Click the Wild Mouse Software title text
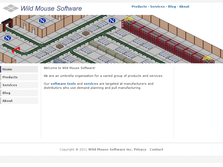223x167 pixels. 51,8
